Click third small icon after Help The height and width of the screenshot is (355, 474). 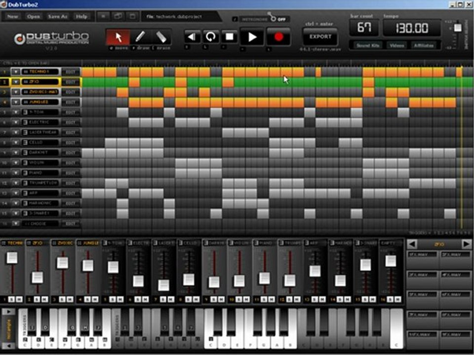(x=132, y=16)
